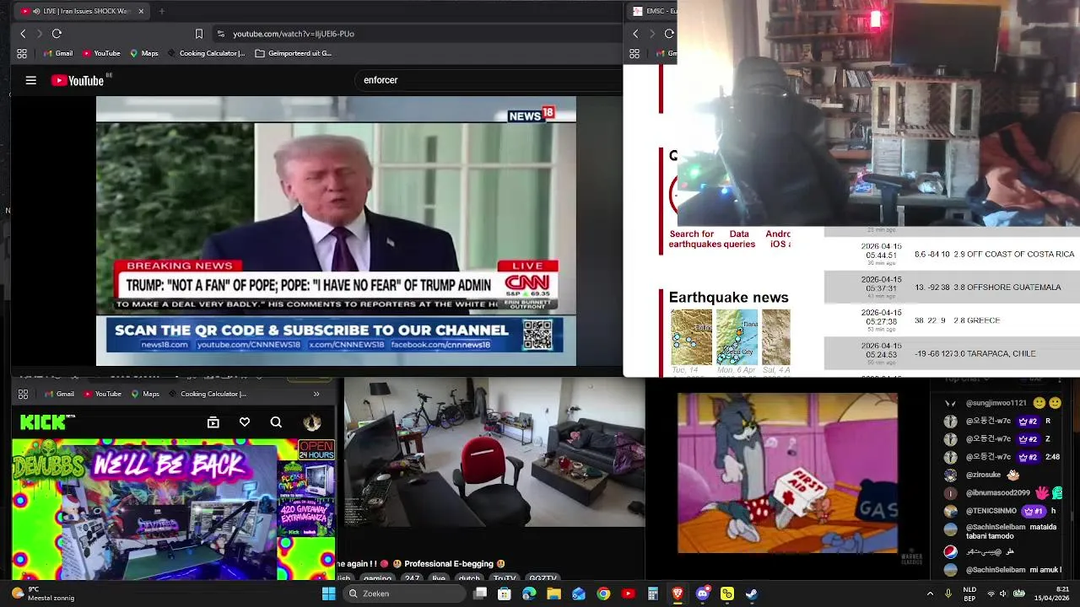Open Kick search magnifier icon
This screenshot has height=607, width=1080.
click(276, 422)
